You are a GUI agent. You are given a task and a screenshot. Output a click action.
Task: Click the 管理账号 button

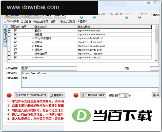tap(57, 95)
